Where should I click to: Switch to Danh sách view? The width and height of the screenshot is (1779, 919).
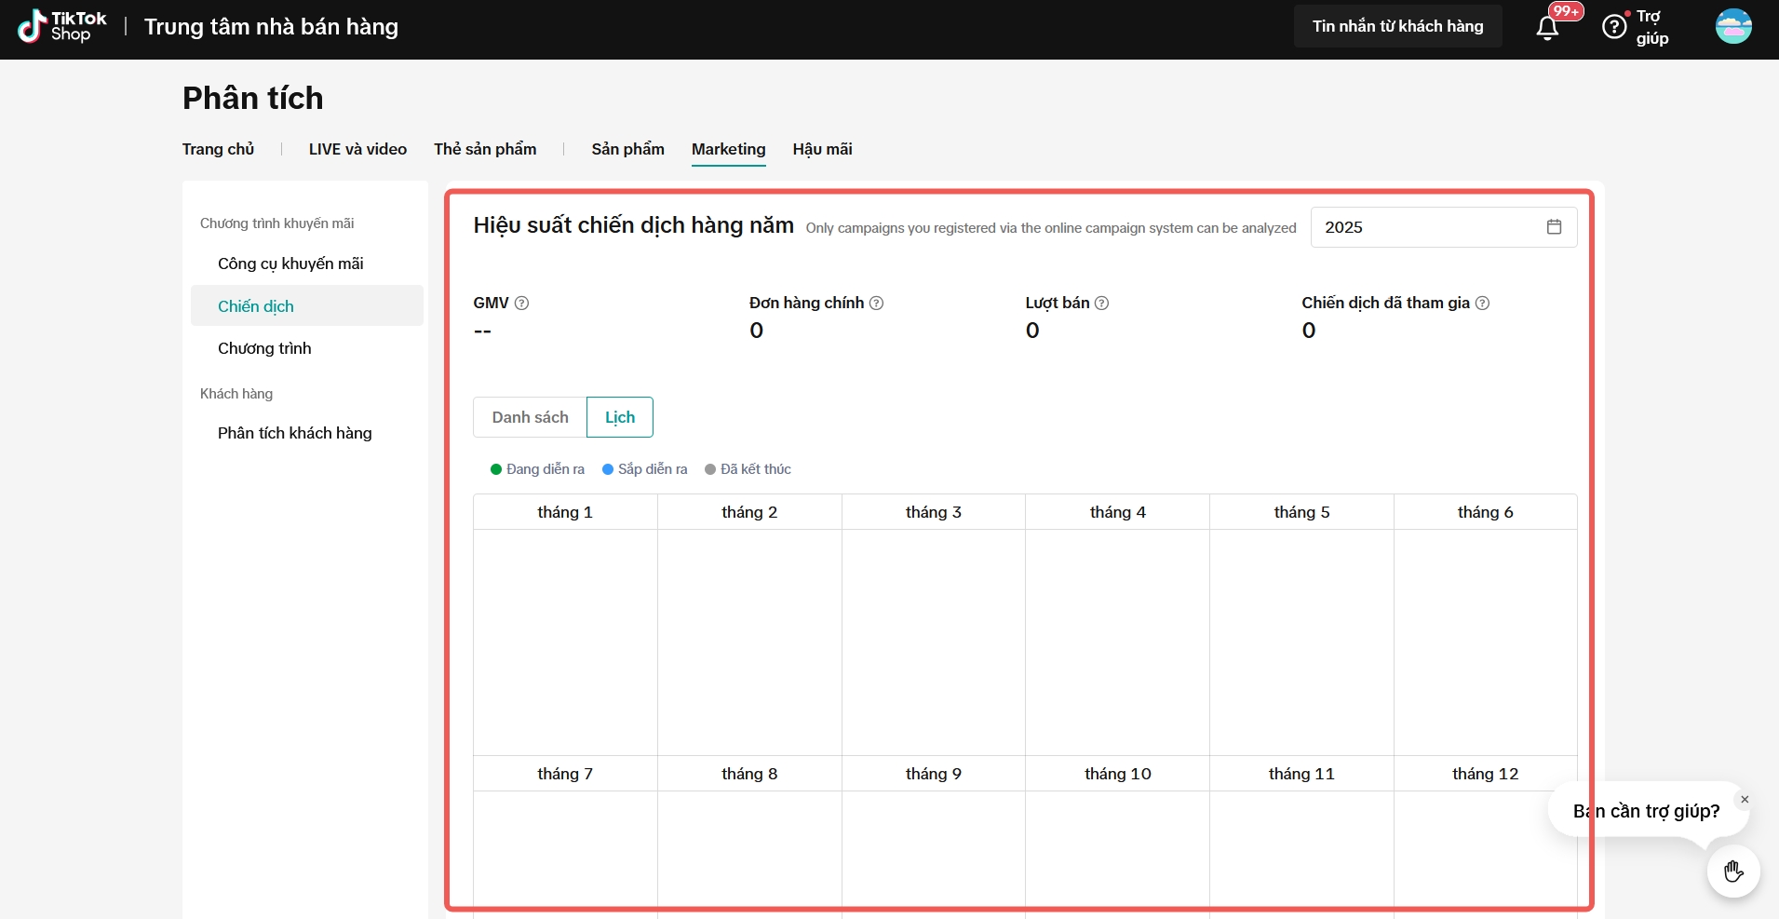point(530,417)
